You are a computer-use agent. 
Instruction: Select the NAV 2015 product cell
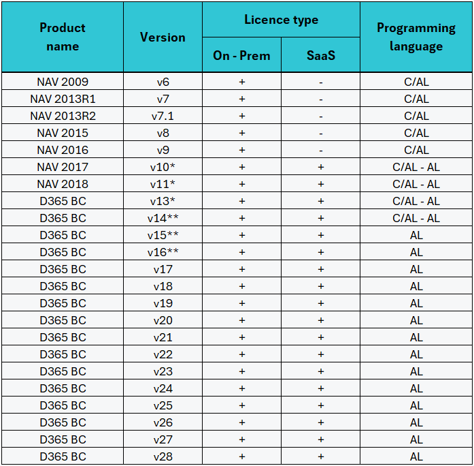[x=63, y=133]
